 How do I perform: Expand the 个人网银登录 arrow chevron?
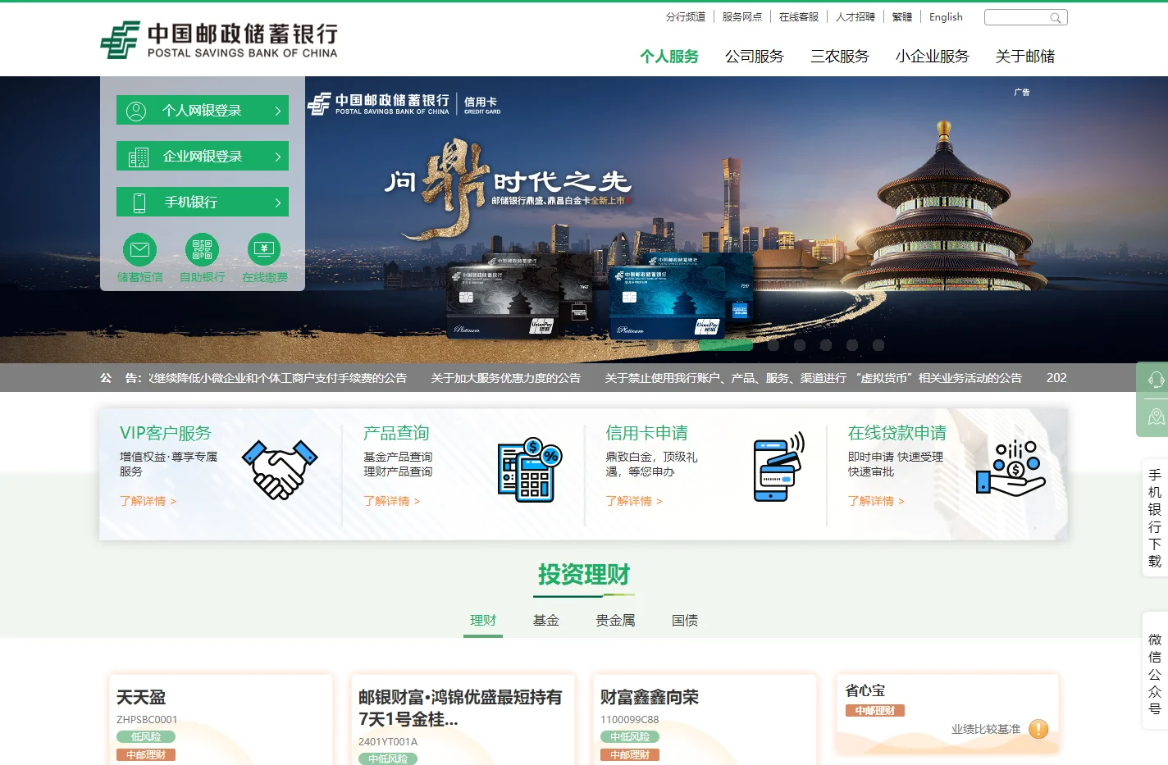[x=278, y=111]
